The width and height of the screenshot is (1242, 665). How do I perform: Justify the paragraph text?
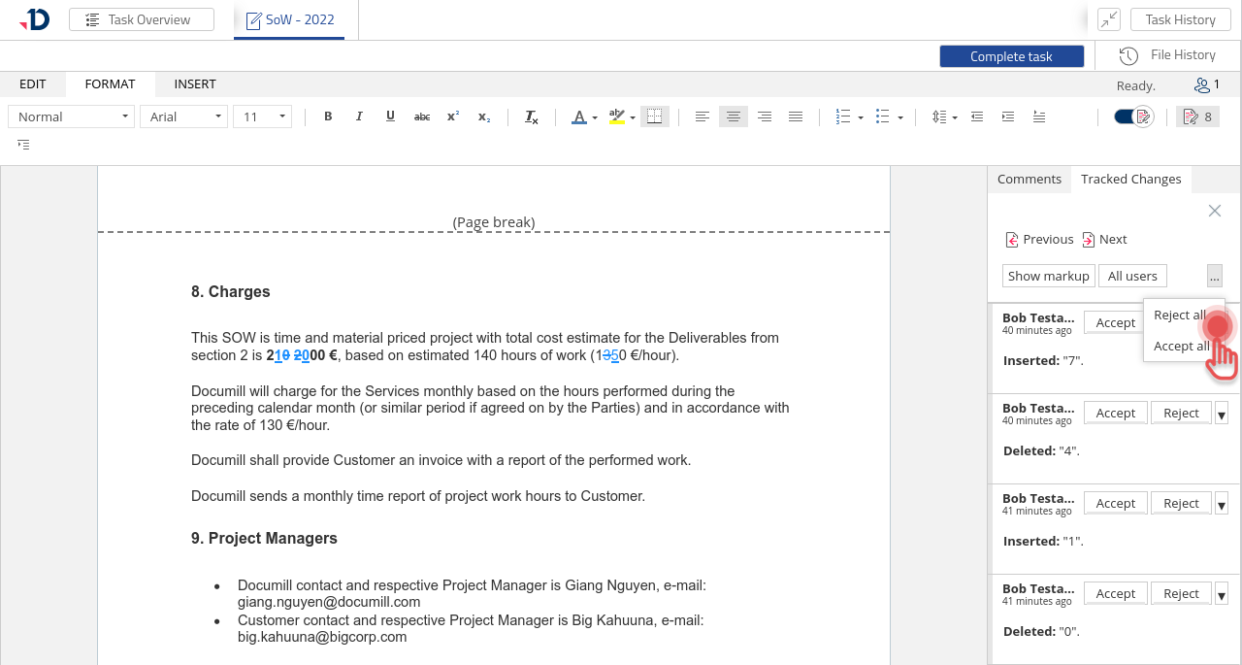[796, 116]
